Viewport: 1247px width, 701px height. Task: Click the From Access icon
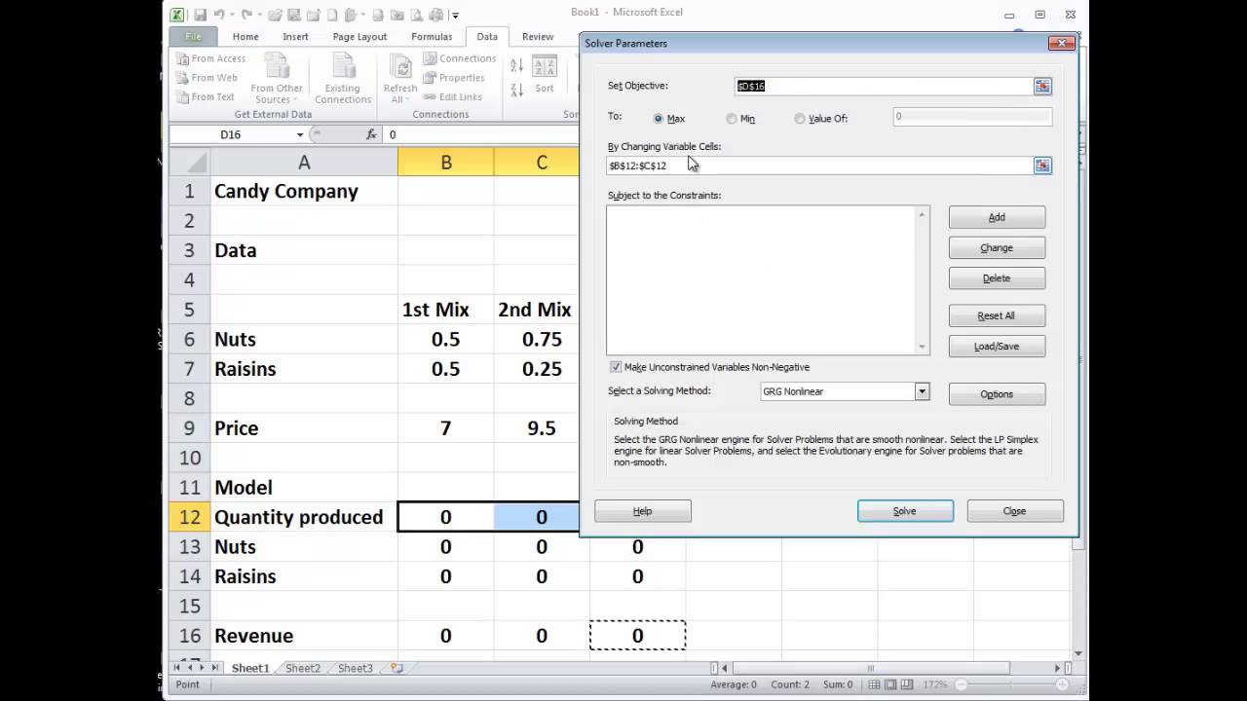183,58
